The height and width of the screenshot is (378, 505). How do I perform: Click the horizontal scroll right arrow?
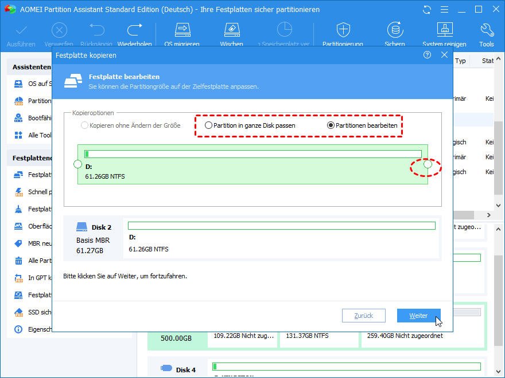pyautogui.click(x=488, y=215)
